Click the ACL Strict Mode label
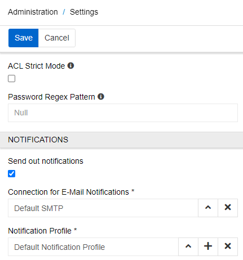The height and width of the screenshot is (260, 243). click(x=37, y=66)
